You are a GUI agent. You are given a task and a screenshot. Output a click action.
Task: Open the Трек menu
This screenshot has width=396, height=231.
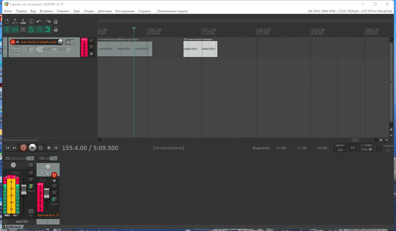(x=76, y=11)
